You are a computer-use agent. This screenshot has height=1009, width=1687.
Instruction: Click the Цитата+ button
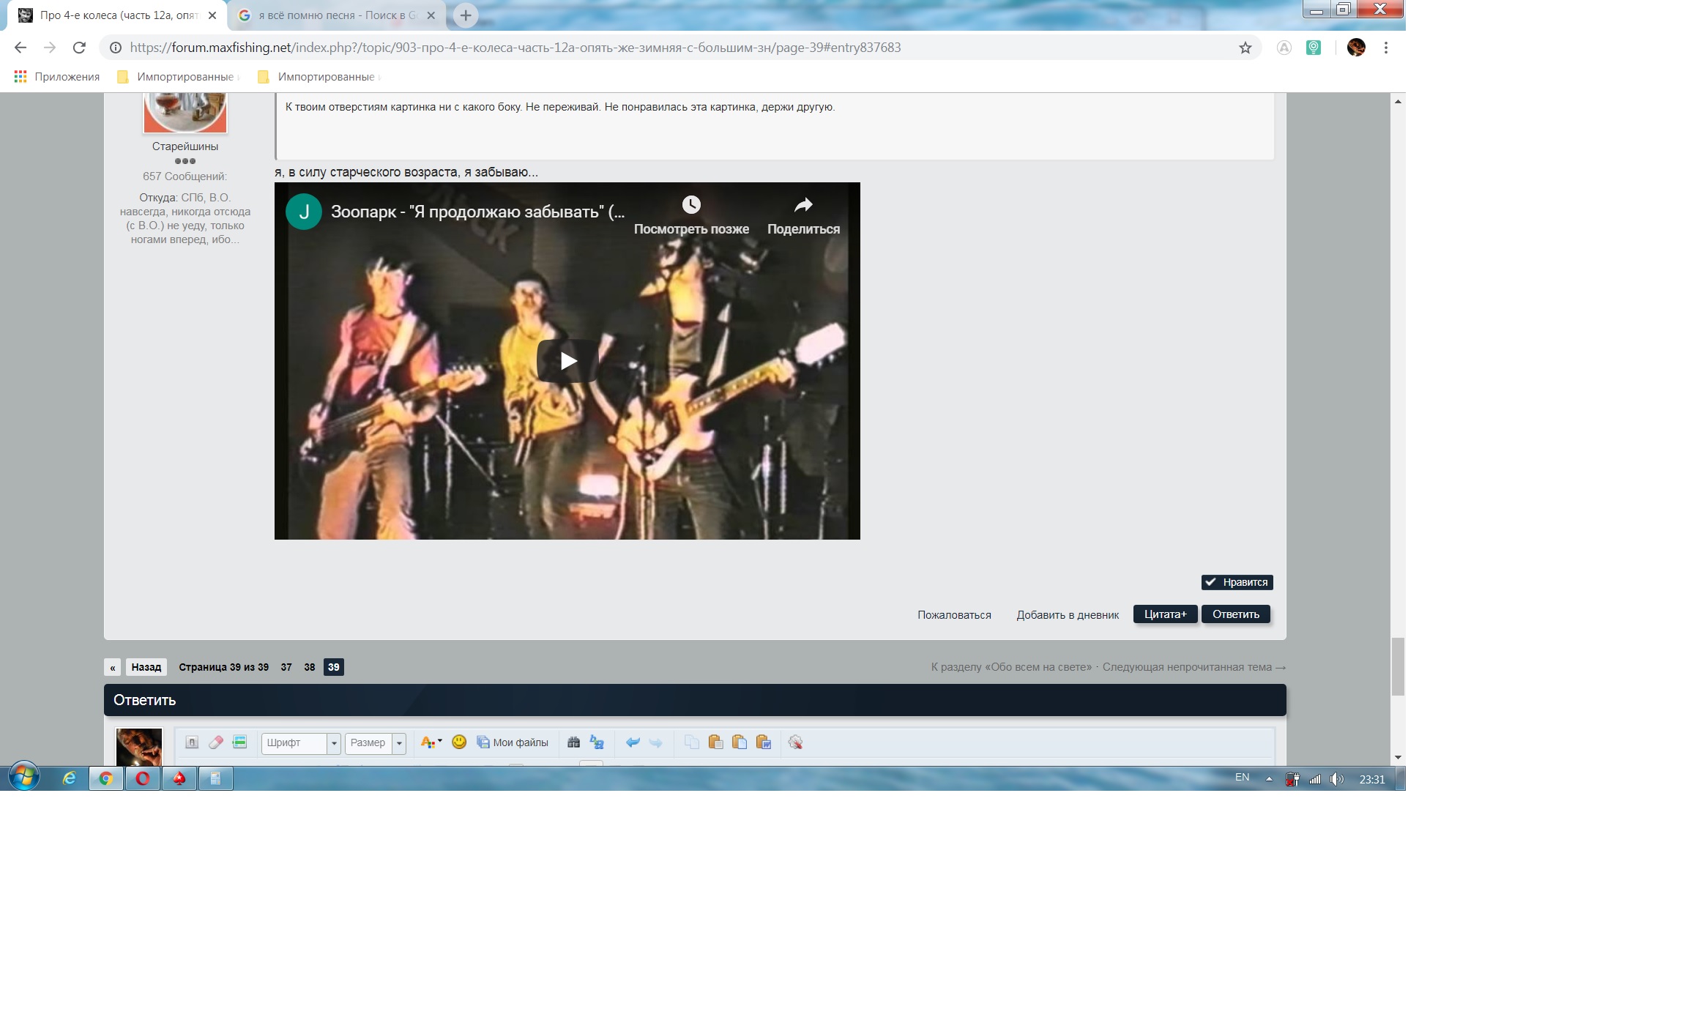tap(1165, 614)
